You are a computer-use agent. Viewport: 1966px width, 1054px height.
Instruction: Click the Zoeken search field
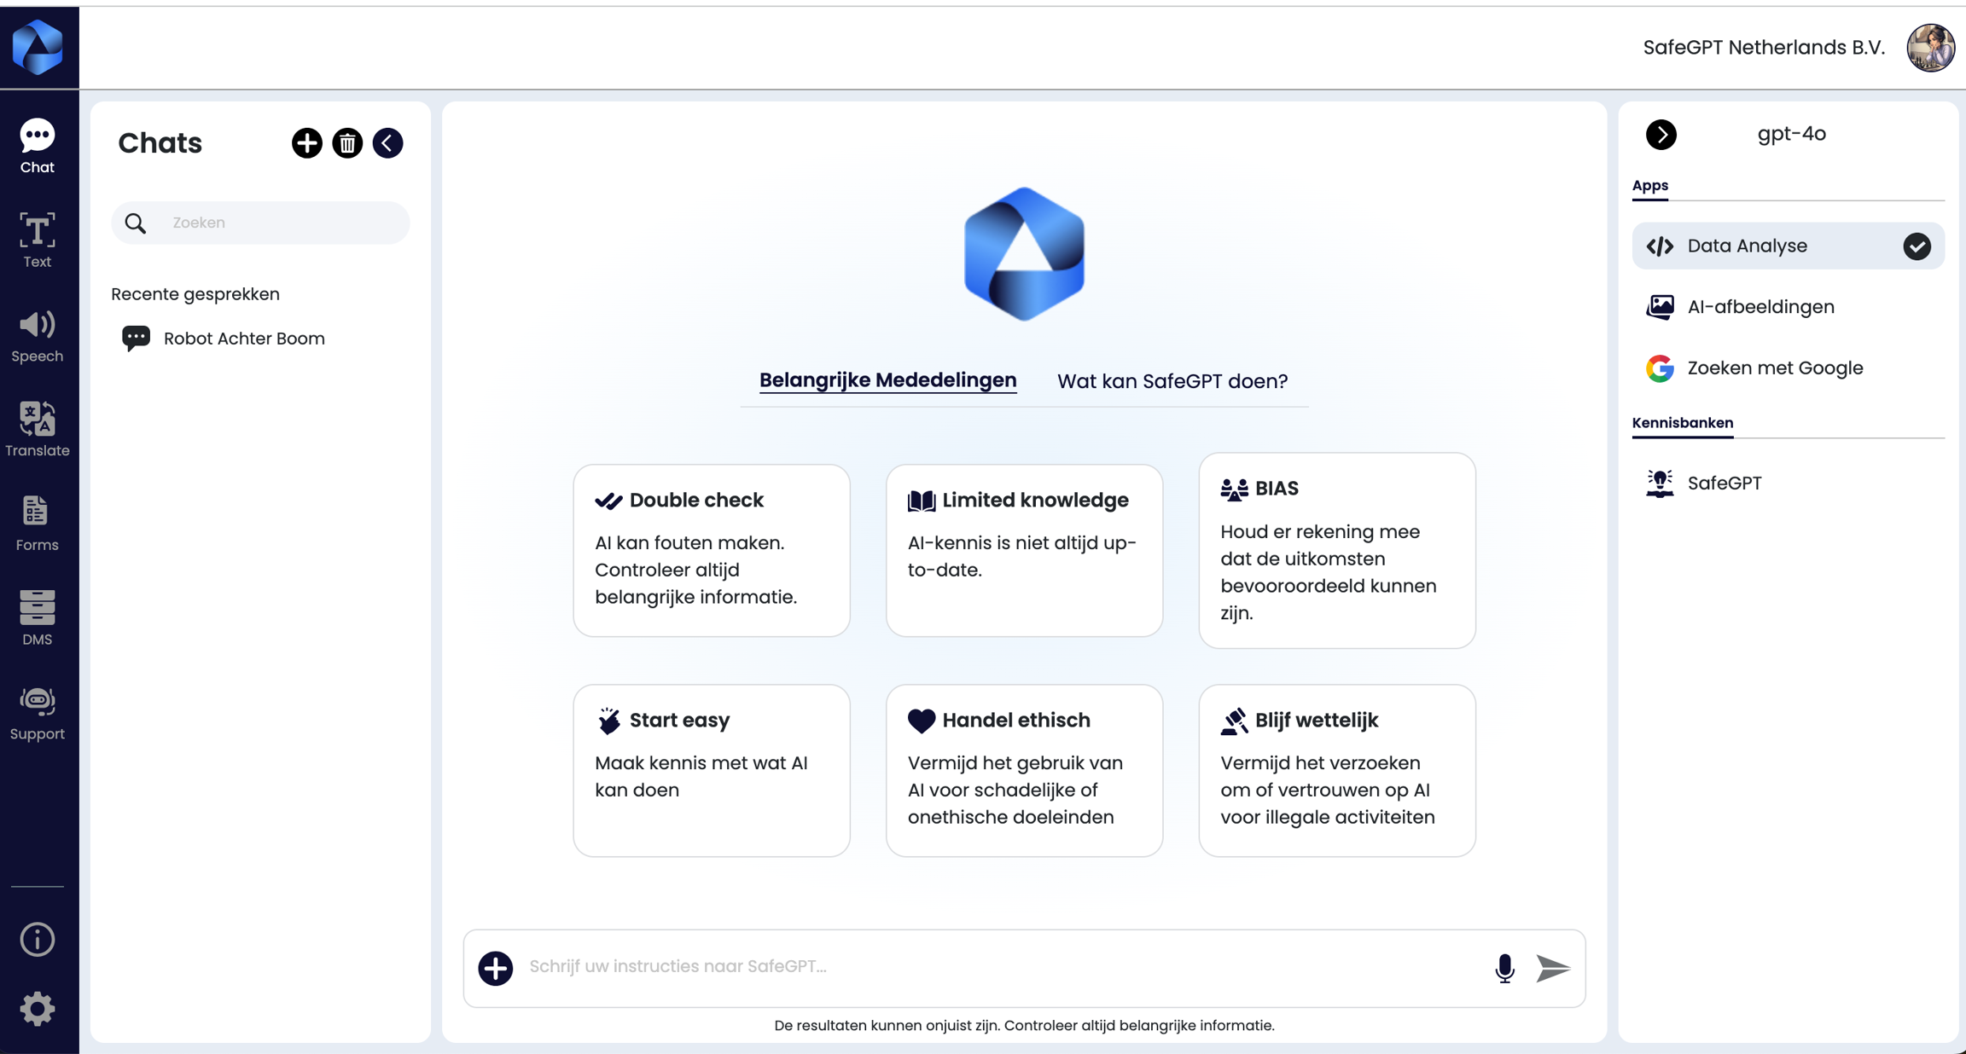(x=282, y=223)
